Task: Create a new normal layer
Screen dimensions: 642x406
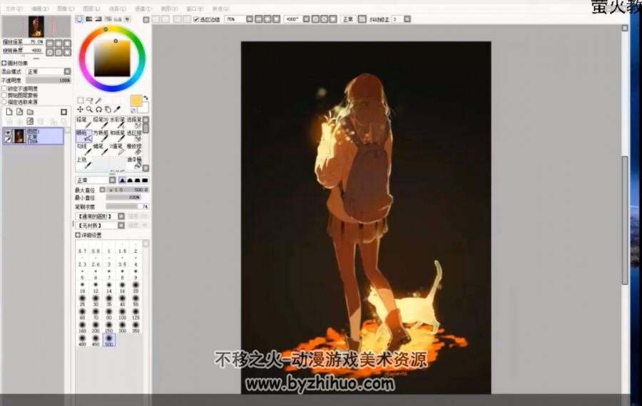Action: click(x=9, y=112)
